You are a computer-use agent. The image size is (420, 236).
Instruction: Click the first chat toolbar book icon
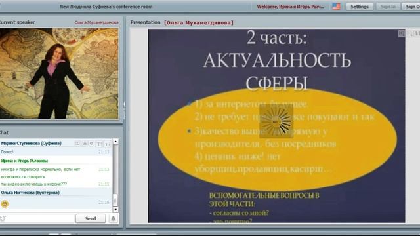tap(77, 144)
